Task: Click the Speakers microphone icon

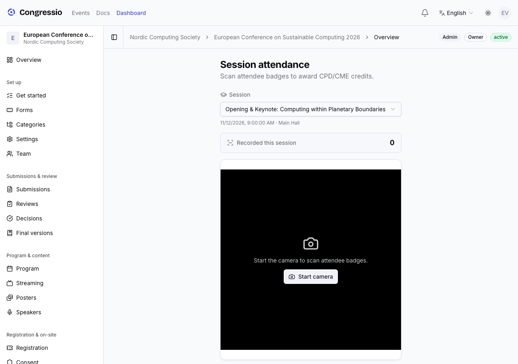Action: pos(10,312)
